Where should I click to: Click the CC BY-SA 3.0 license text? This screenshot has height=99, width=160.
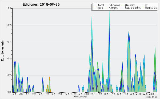click(152, 97)
